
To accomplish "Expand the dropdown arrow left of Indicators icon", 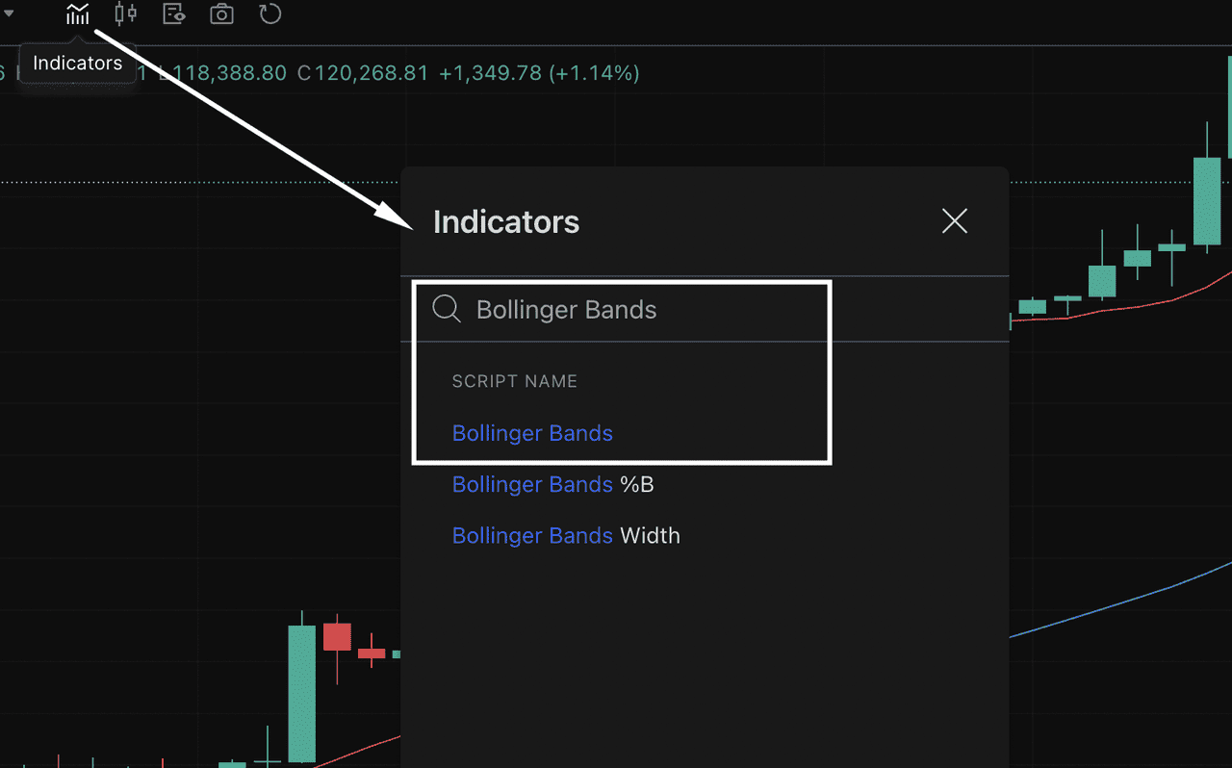I will coord(8,13).
